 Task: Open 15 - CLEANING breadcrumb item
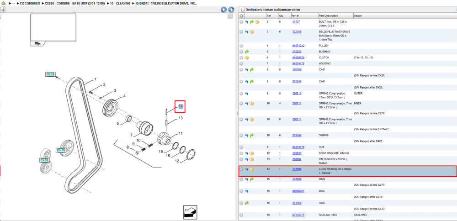click(120, 4)
